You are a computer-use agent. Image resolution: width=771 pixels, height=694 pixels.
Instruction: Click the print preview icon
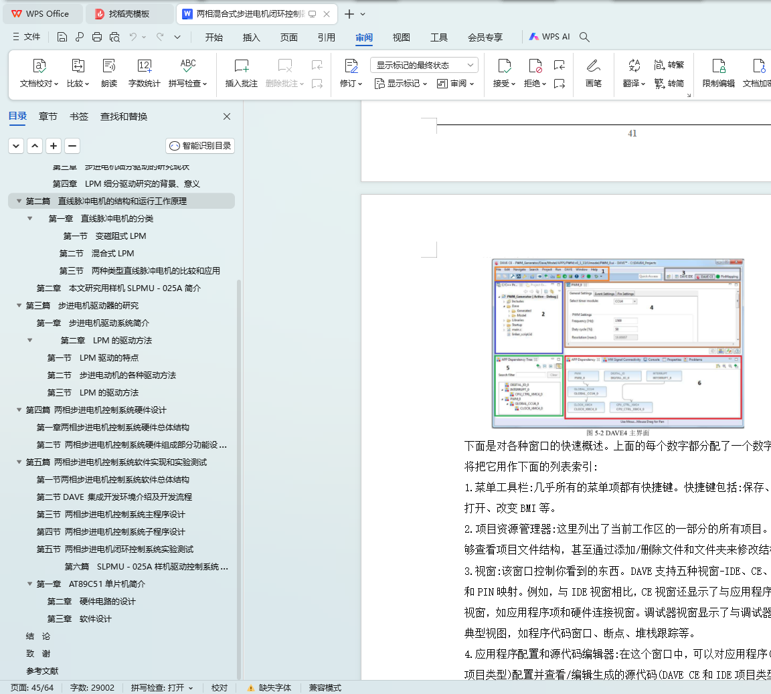(x=114, y=37)
